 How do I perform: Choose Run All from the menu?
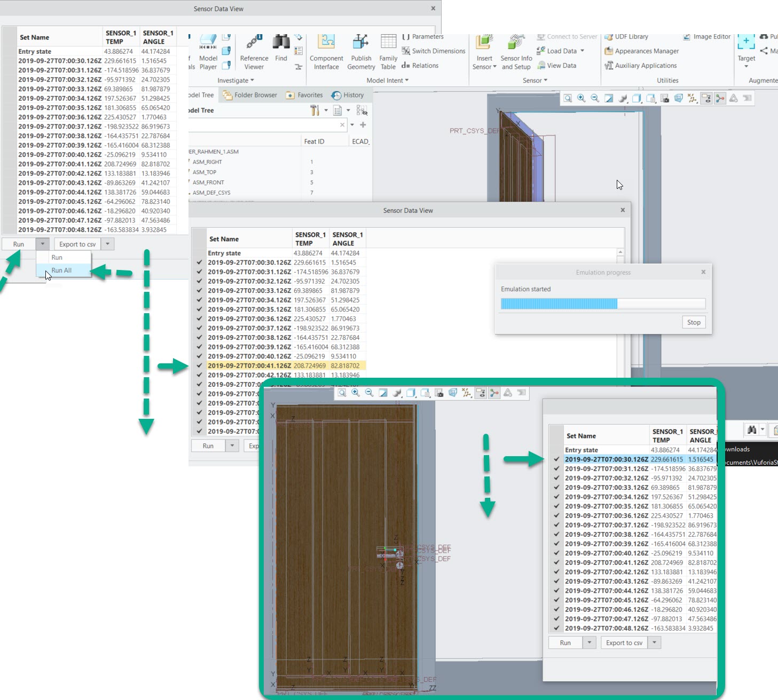tap(61, 270)
